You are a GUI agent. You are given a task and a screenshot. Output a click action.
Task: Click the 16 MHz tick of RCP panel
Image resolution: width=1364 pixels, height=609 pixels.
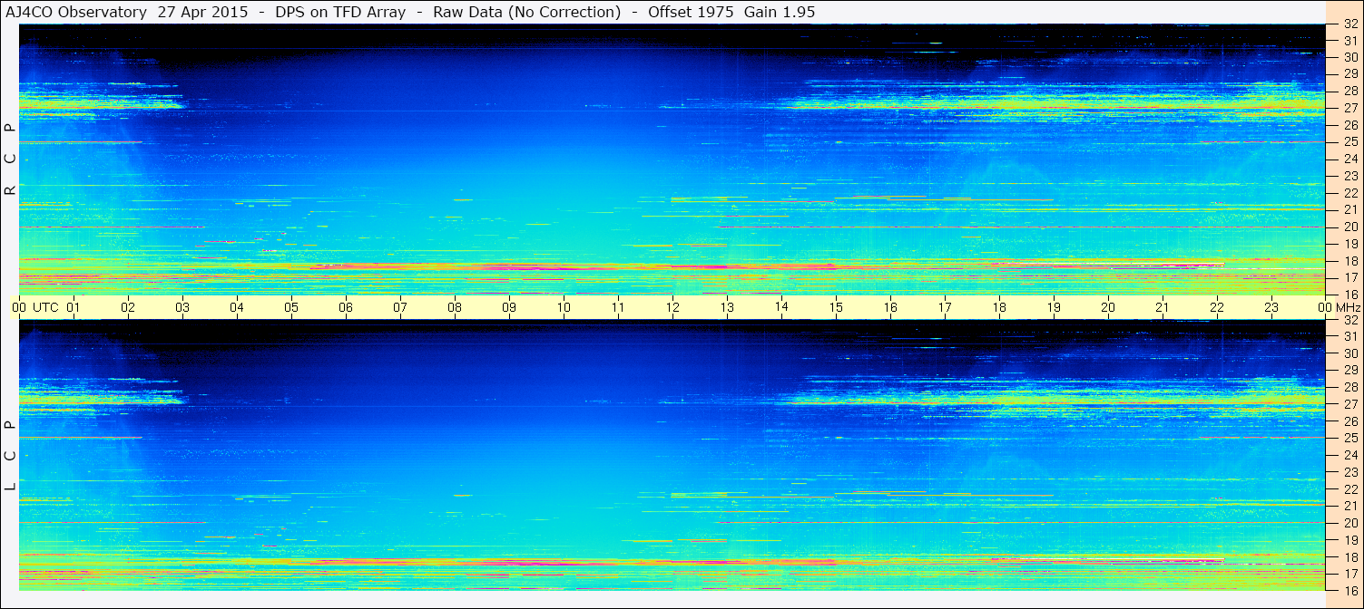point(1349,295)
